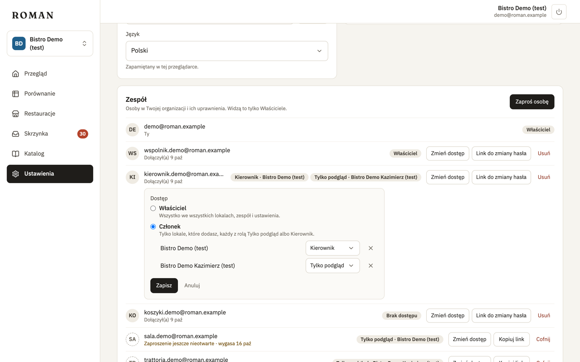Open the Polski language dropdown
The image size is (580, 362).
click(x=227, y=51)
